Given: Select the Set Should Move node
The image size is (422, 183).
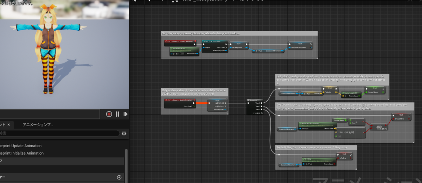Looking at the screenshot, I should [x=402, y=117].
